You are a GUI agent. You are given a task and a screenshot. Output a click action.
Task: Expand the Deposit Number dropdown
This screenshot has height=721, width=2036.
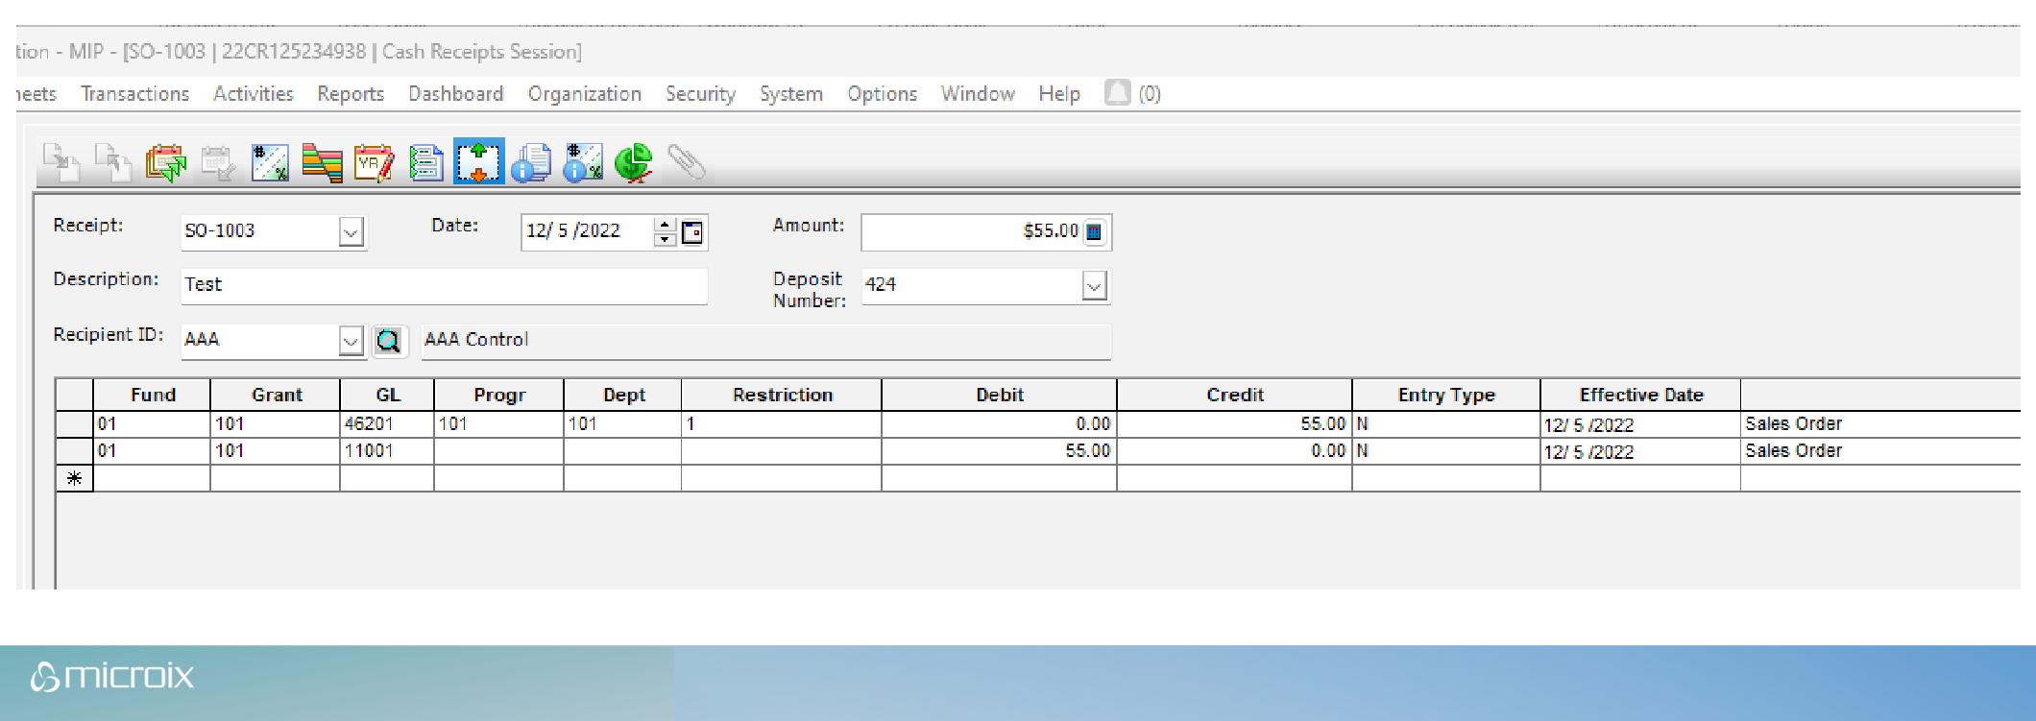1094,286
